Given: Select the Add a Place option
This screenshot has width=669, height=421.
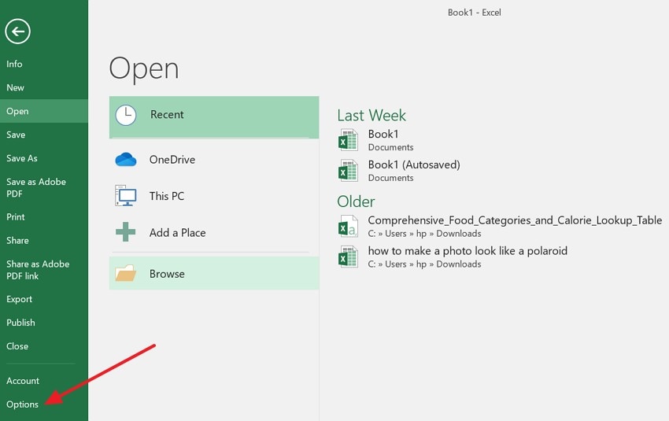Looking at the screenshot, I should (214, 232).
